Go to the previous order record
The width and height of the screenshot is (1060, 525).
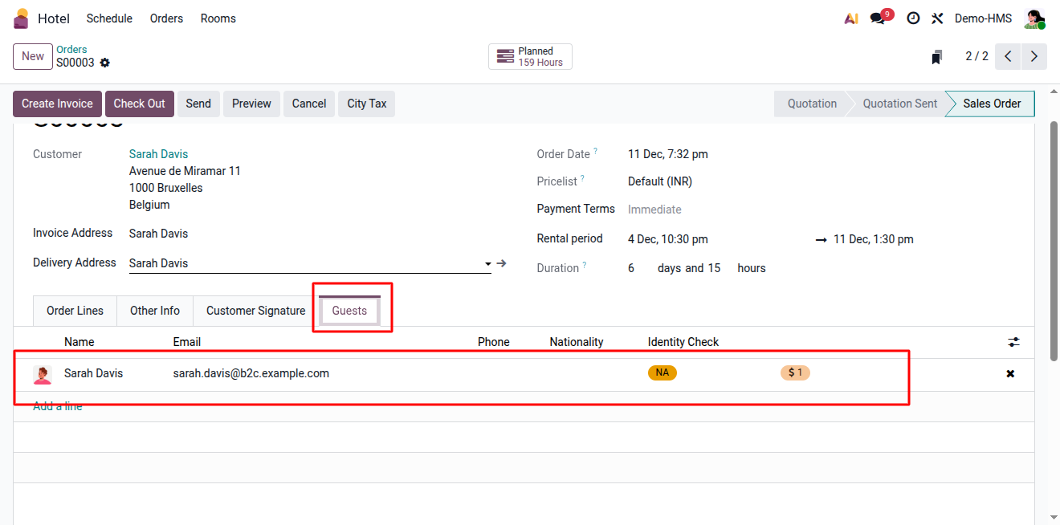click(x=1008, y=57)
